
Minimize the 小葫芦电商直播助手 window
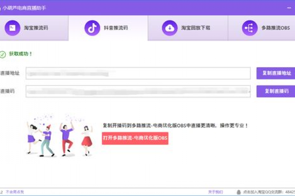click(289, 8)
